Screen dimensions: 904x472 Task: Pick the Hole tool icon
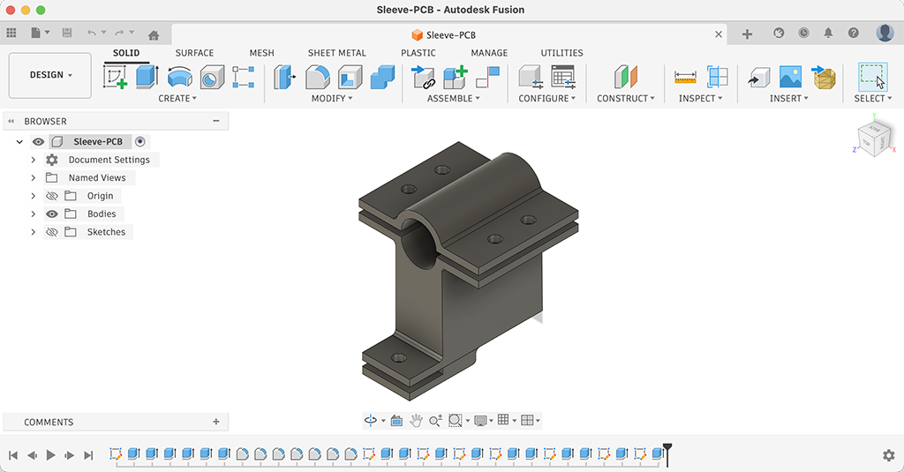point(212,77)
